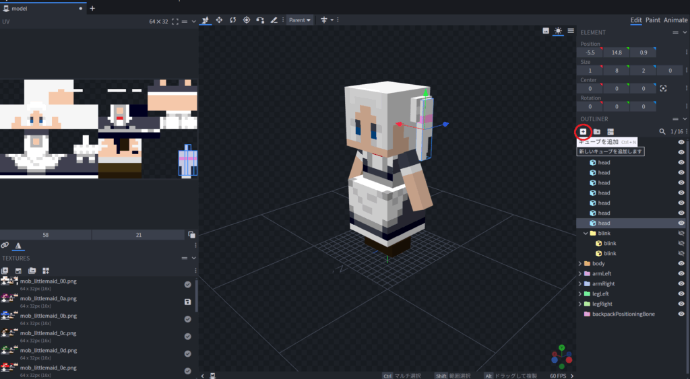690x379 pixels.
Task: Click the Position X value field
Action: point(589,53)
